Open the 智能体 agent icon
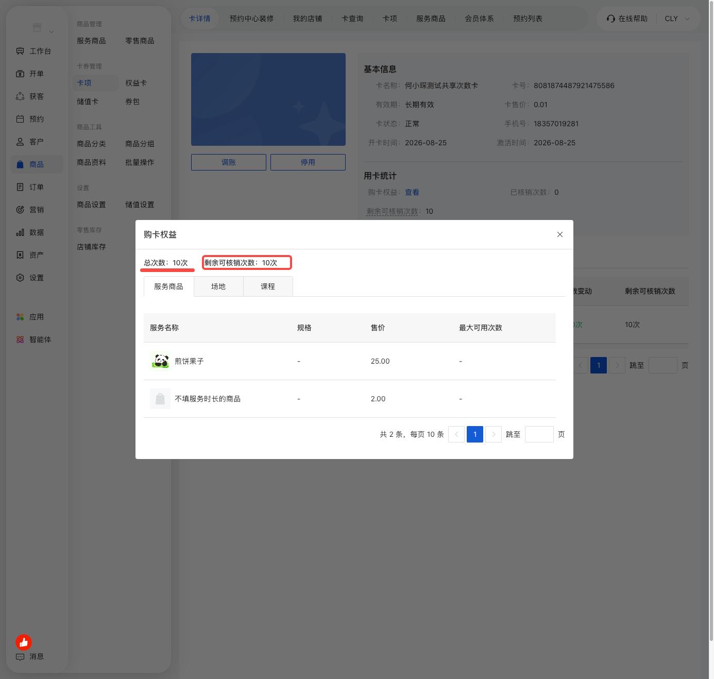The image size is (714, 679). click(x=20, y=339)
